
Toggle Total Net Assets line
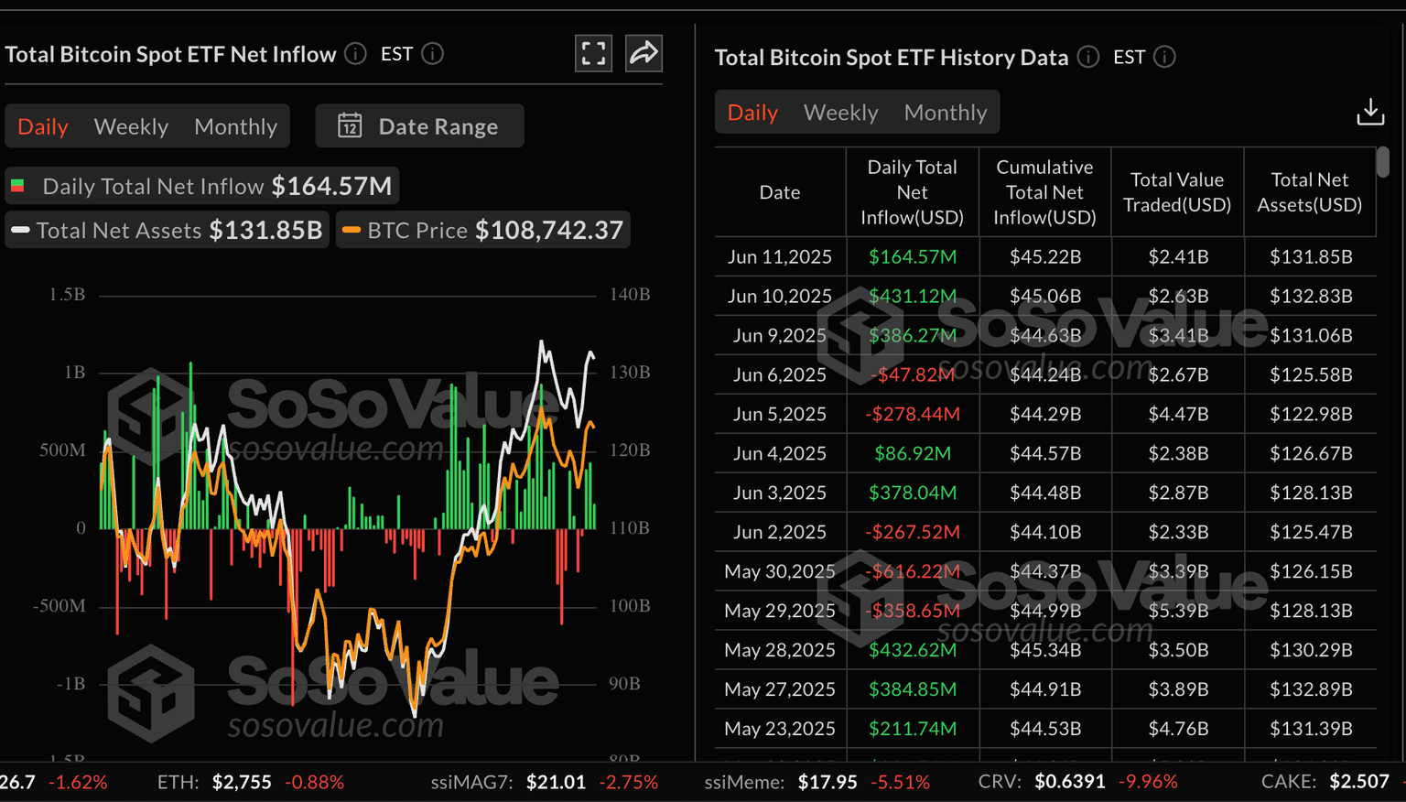tap(168, 231)
